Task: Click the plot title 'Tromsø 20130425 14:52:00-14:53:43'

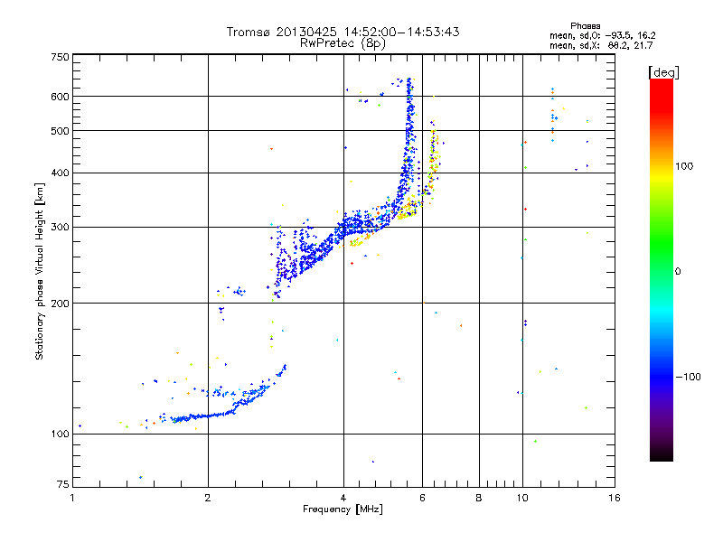Action: click(343, 32)
